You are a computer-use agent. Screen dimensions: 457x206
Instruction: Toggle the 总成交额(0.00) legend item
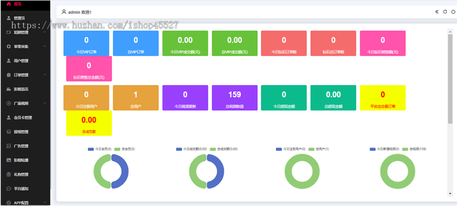click(224, 149)
